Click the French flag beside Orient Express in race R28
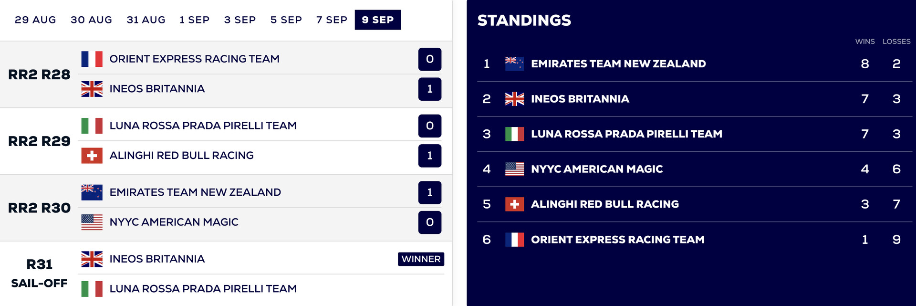The height and width of the screenshot is (306, 916). point(92,59)
